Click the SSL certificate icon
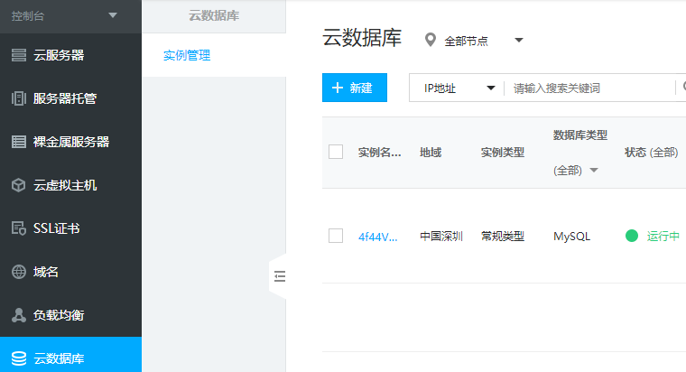 18,228
